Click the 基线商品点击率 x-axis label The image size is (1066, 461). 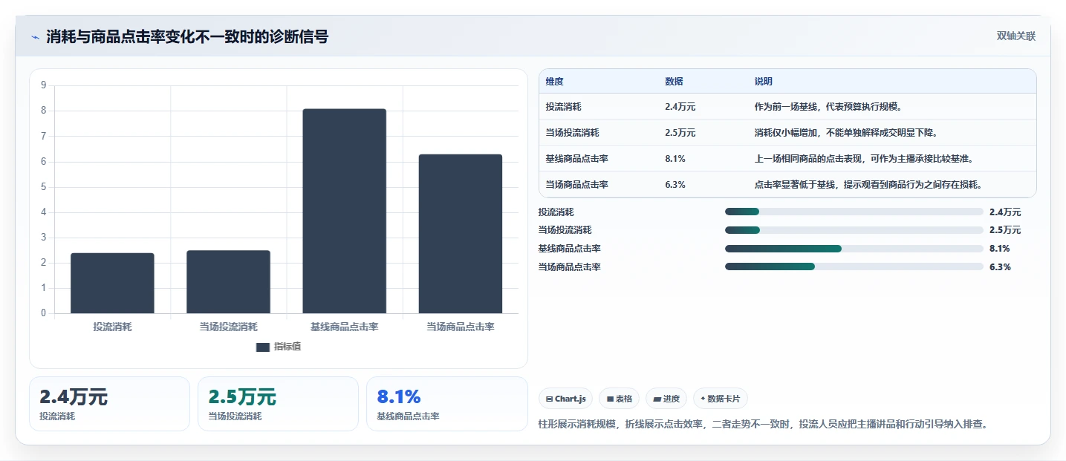click(345, 327)
